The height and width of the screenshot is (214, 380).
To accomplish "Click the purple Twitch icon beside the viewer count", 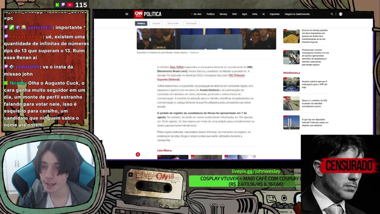I will [63, 5].
